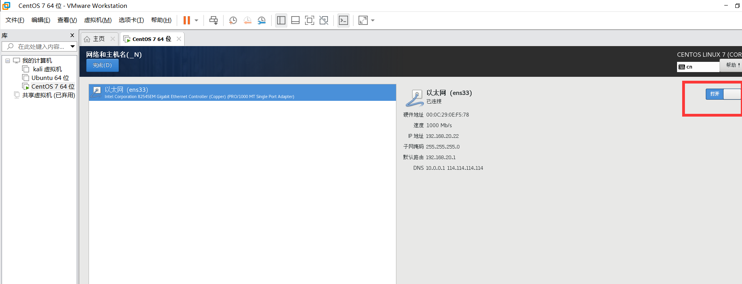Enter full screen mode icon
This screenshot has width=742, height=284.
point(309,20)
